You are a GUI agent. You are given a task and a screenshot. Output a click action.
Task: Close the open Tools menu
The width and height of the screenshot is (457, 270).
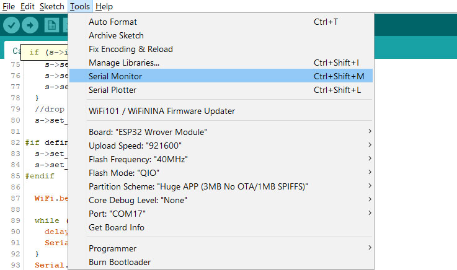click(80, 6)
